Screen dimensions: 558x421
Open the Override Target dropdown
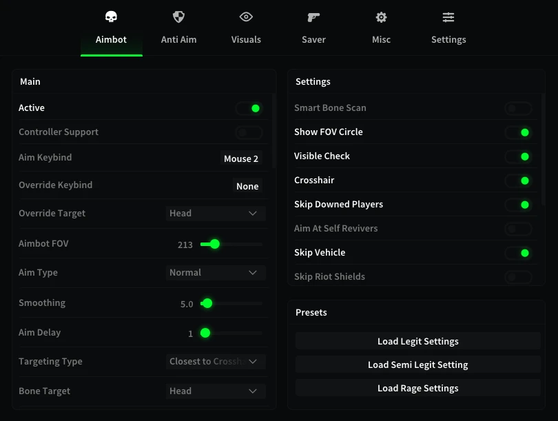click(x=216, y=213)
